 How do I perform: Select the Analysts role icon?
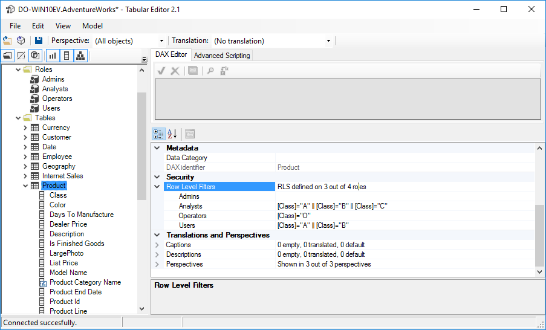pos(34,89)
